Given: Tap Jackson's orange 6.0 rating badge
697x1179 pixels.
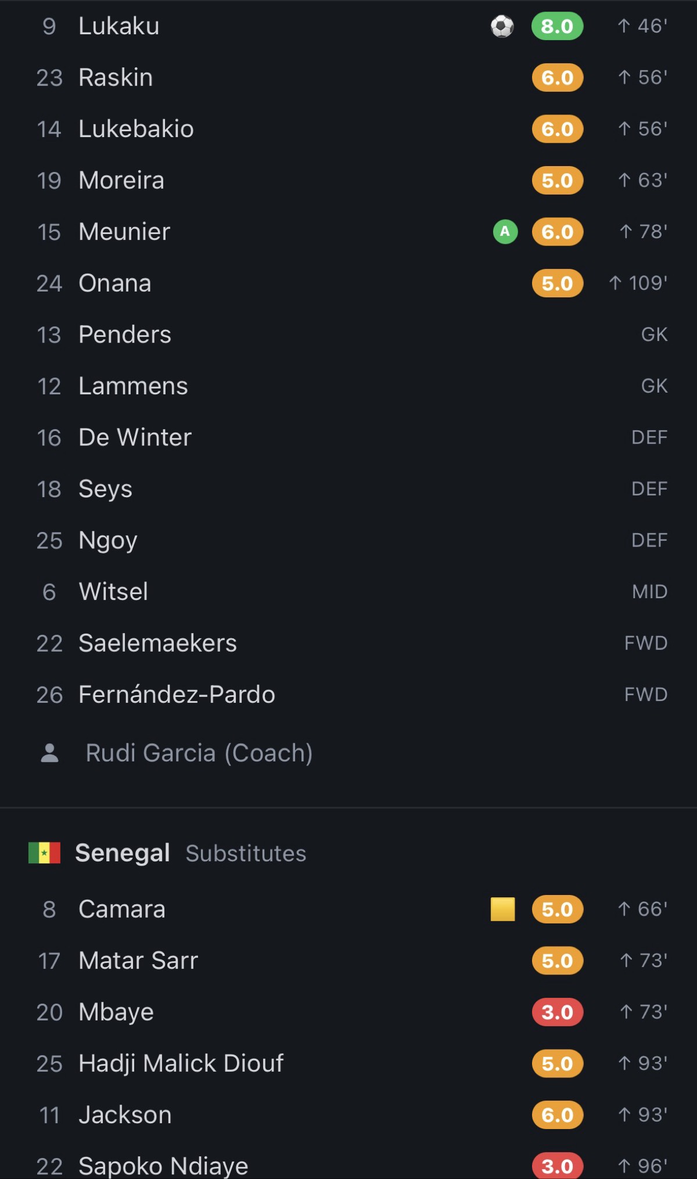Looking at the screenshot, I should [558, 1115].
